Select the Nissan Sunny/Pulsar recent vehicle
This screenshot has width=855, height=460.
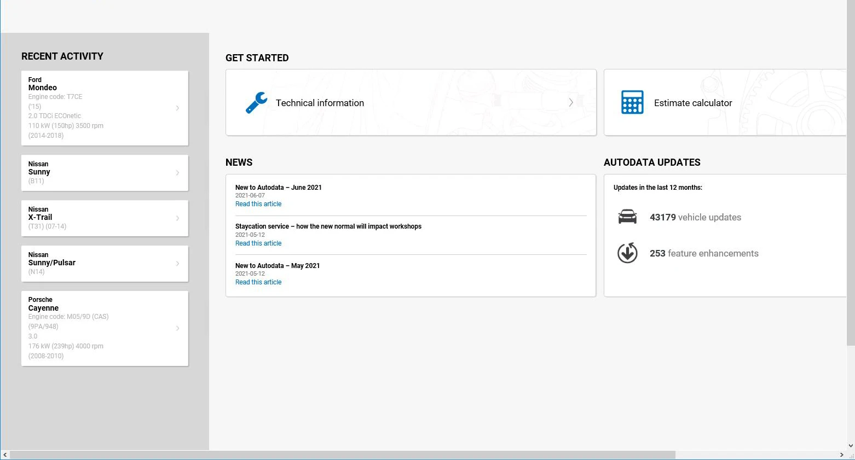[105, 264]
